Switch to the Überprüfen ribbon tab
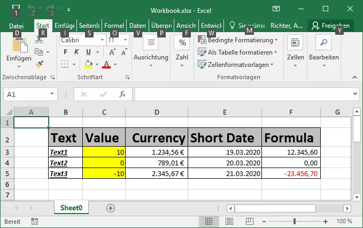Screen dimensions: 363x228 [x=161, y=26]
